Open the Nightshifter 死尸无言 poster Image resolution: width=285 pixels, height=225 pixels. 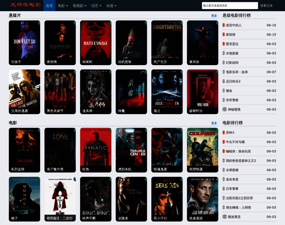pos(167,43)
